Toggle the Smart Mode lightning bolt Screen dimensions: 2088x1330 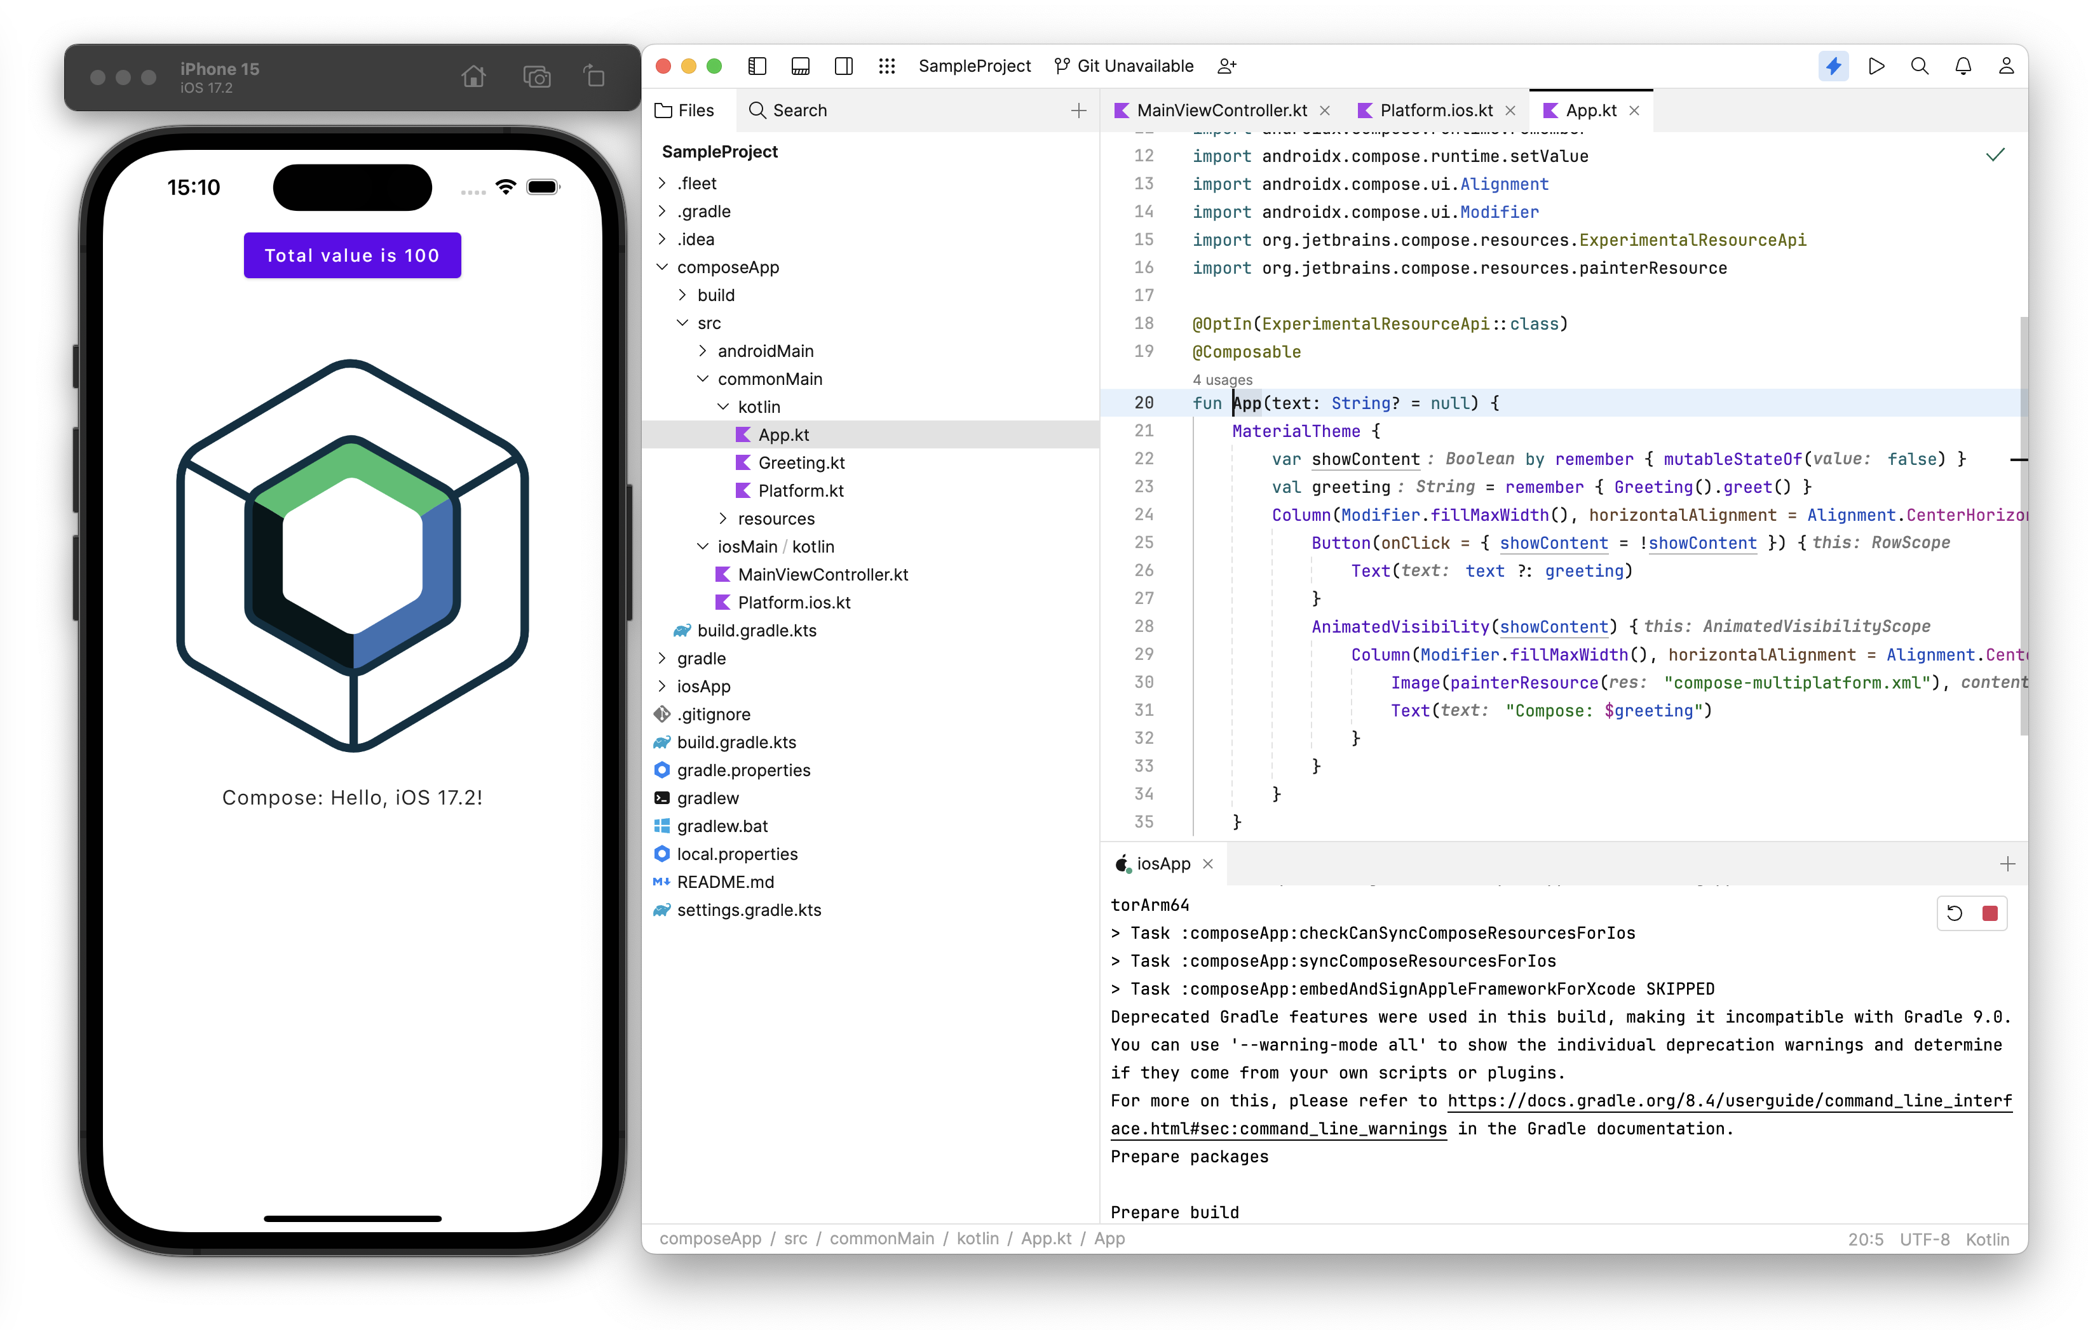point(1833,66)
